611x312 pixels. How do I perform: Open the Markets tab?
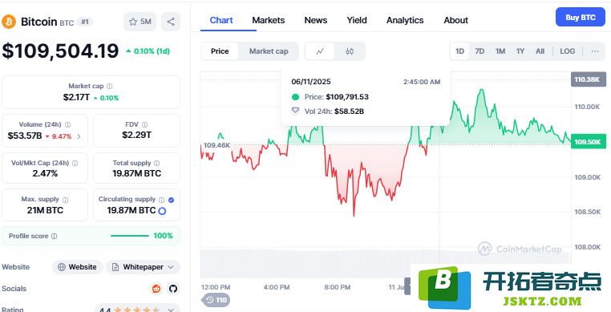269,20
